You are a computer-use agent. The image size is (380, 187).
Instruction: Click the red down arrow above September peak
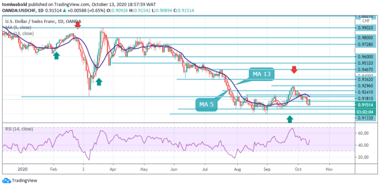coord(294,70)
